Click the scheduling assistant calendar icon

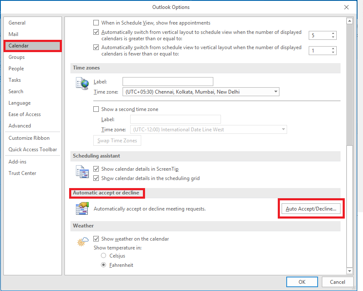point(82,172)
